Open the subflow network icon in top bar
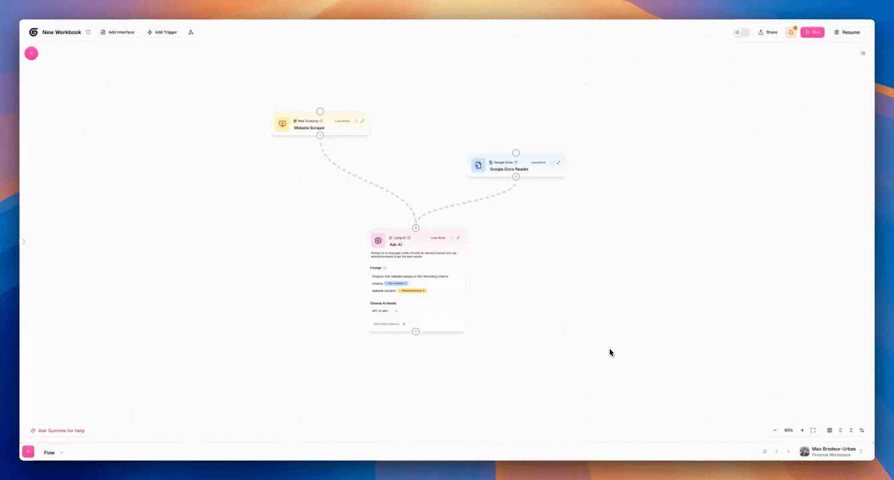The image size is (894, 480). pyautogui.click(x=191, y=32)
